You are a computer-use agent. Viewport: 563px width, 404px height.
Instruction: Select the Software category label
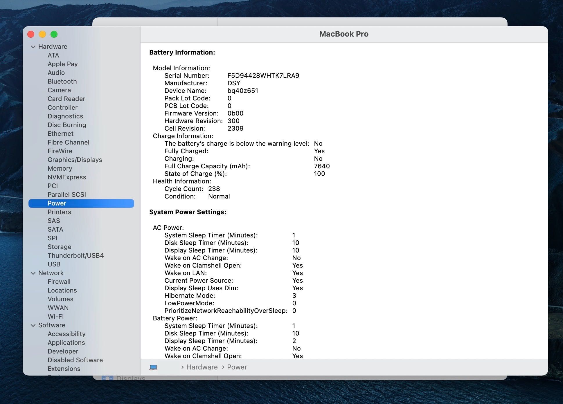[x=52, y=325]
